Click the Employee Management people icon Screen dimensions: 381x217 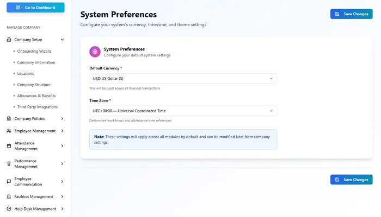(x=9, y=131)
